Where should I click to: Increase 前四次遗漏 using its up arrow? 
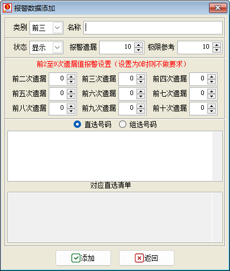point(211,76)
